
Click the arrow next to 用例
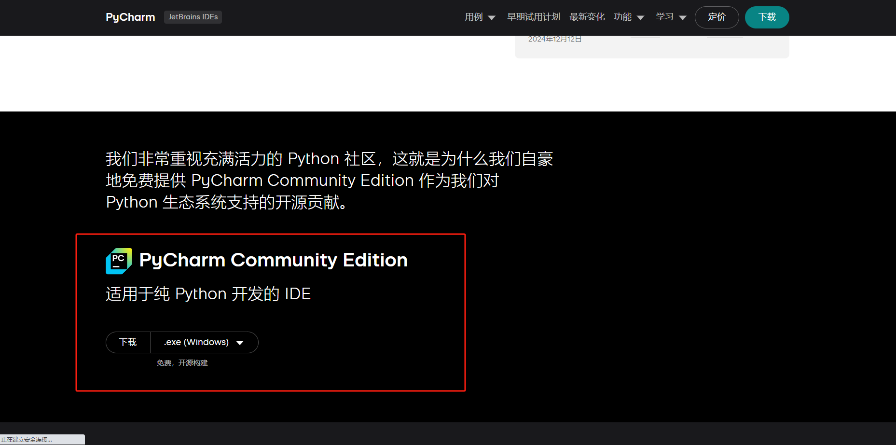pos(492,18)
